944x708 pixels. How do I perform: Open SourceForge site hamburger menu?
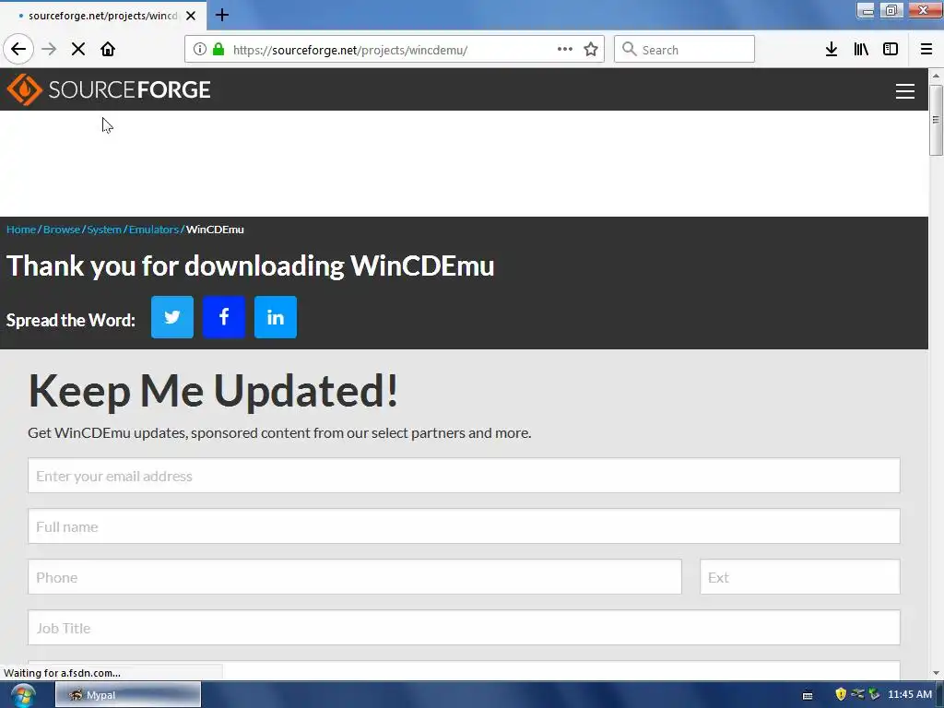click(x=905, y=91)
